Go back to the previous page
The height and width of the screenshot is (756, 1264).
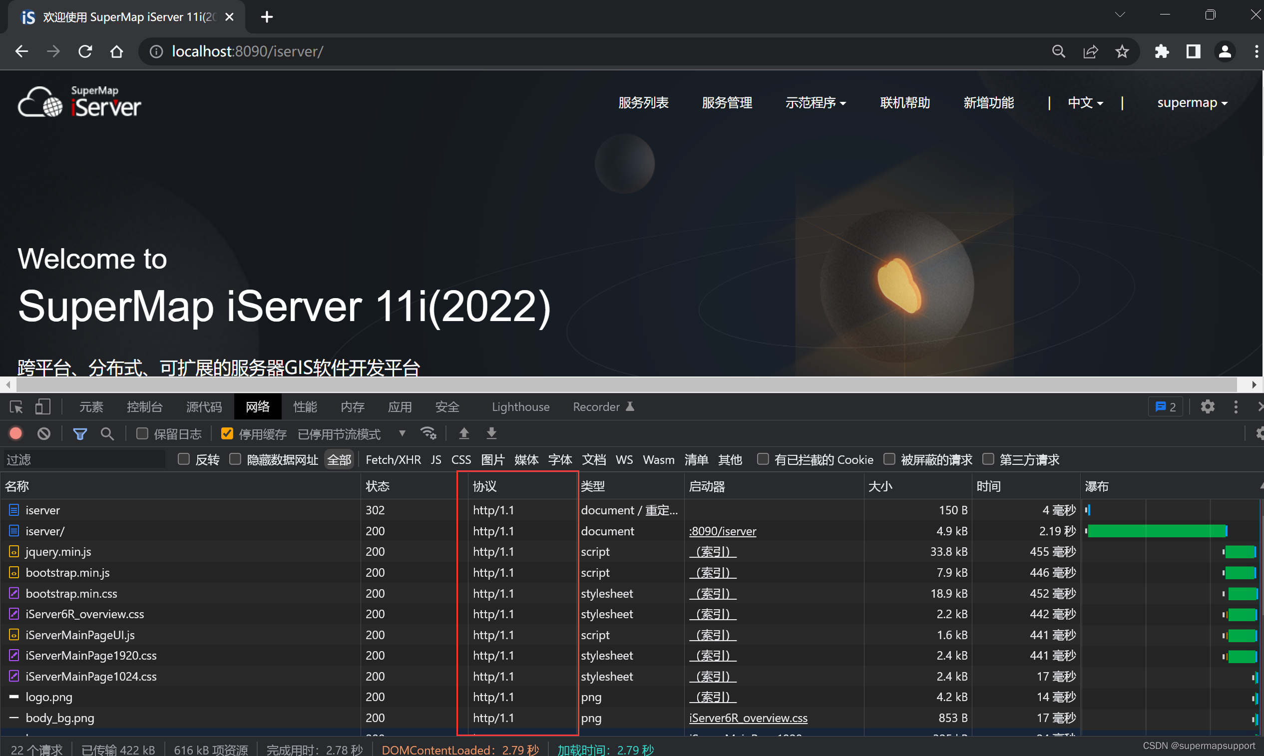click(x=21, y=51)
